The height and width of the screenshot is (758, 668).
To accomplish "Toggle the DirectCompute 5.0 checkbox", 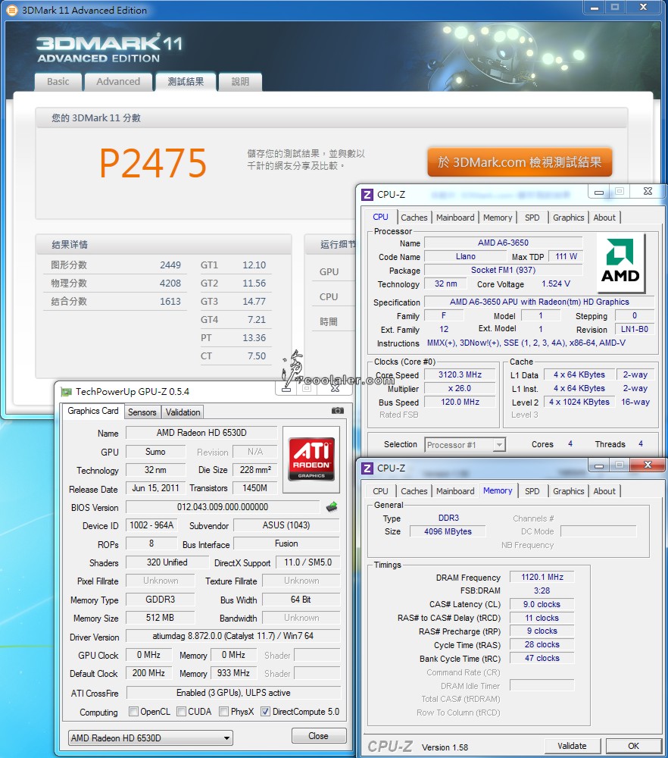I will pyautogui.click(x=265, y=712).
